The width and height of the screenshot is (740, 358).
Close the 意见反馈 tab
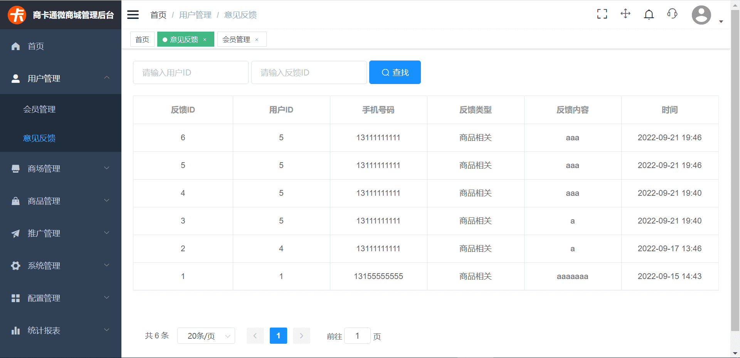tap(205, 39)
